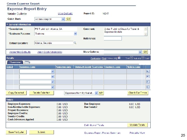Open Expense Type dropdown in third row
This screenshot has height=140, width=187.
[x=52, y=82]
